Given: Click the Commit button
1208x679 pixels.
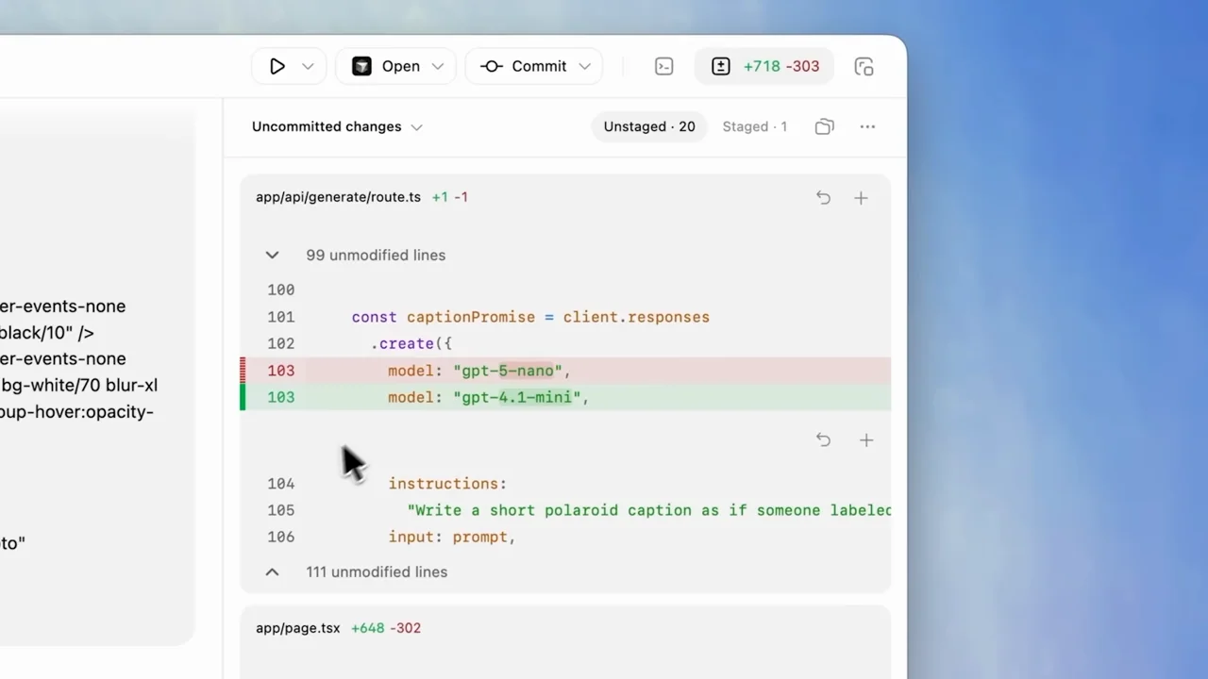Looking at the screenshot, I should pyautogui.click(x=525, y=66).
